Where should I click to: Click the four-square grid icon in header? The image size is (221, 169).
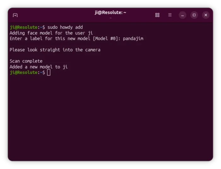click(x=157, y=15)
